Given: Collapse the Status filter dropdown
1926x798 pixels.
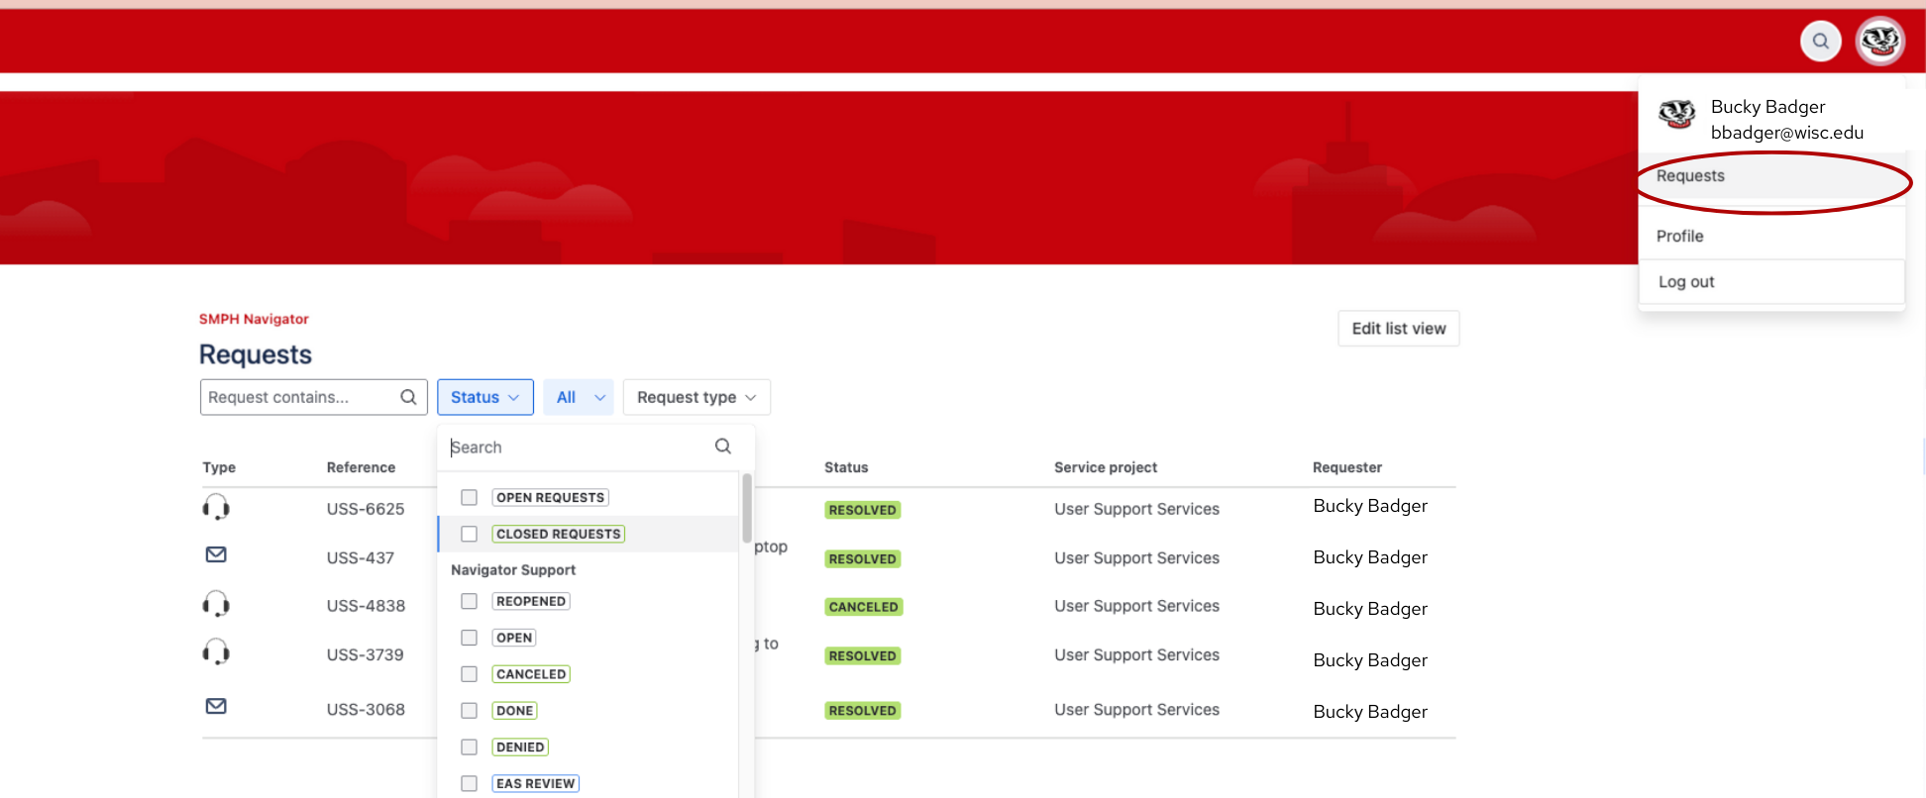Looking at the screenshot, I should (x=484, y=397).
